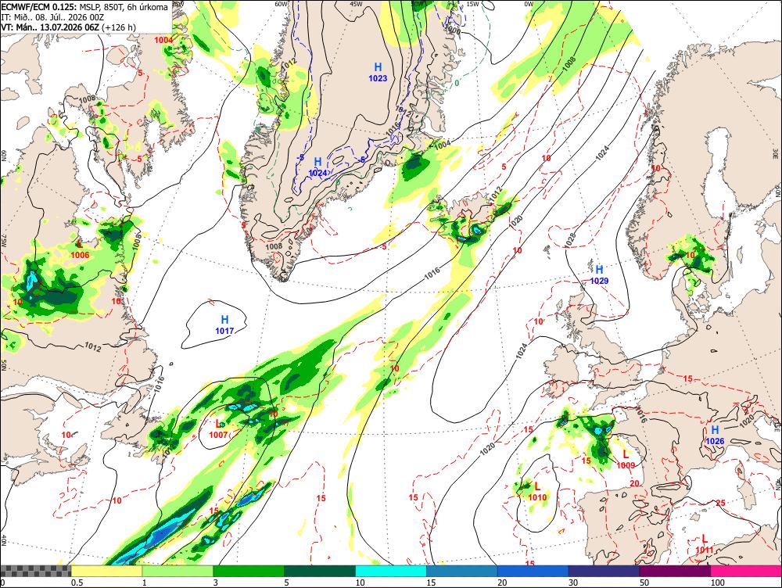Click the '(+126 h)' forecast offset text
This screenshot has width=782, height=588.
pyautogui.click(x=119, y=27)
